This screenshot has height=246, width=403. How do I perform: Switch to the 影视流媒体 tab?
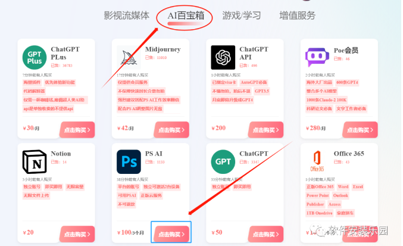(126, 15)
